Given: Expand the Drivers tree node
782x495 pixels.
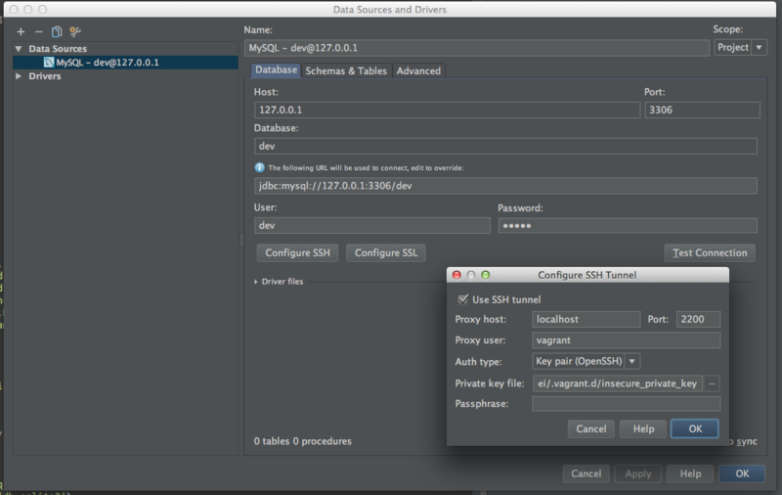Looking at the screenshot, I should (19, 76).
